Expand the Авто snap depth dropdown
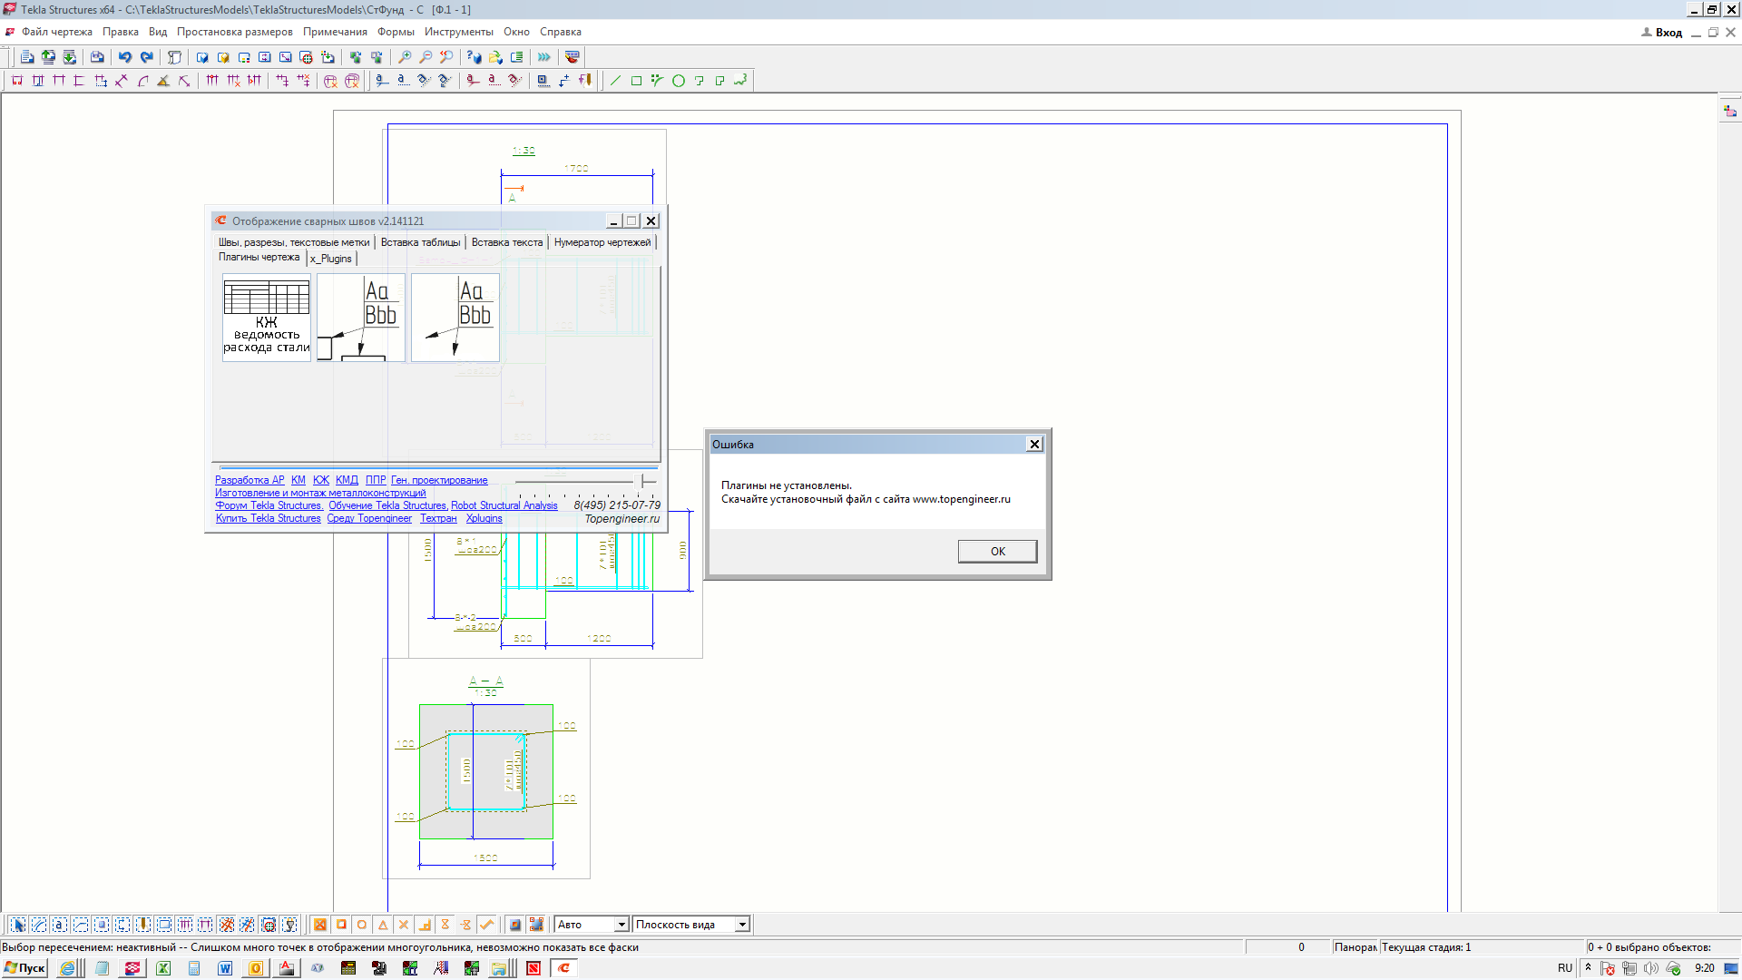Screen dimensions: 1742x980 pyautogui.click(x=621, y=925)
